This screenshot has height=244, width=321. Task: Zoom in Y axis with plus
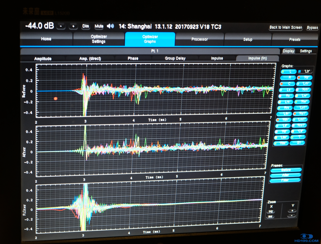pos(292,211)
